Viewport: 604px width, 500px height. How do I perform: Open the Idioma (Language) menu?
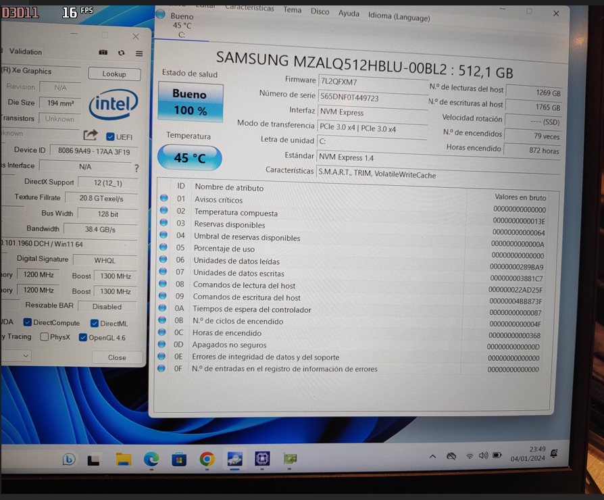click(x=399, y=17)
